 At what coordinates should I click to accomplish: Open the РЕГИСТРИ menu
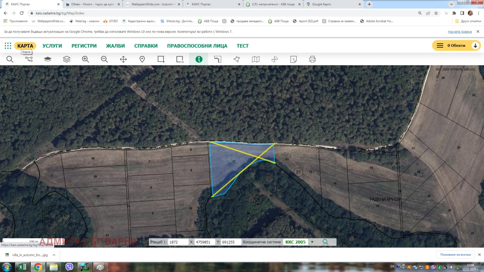[x=84, y=46]
